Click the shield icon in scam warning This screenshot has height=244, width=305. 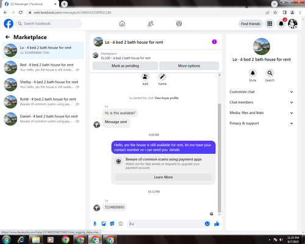tap(118, 162)
